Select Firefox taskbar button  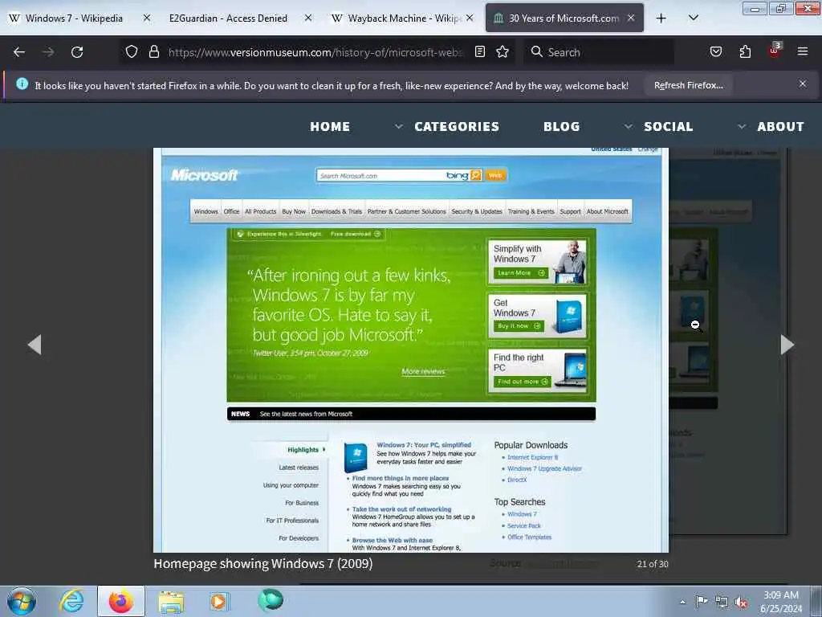(121, 601)
